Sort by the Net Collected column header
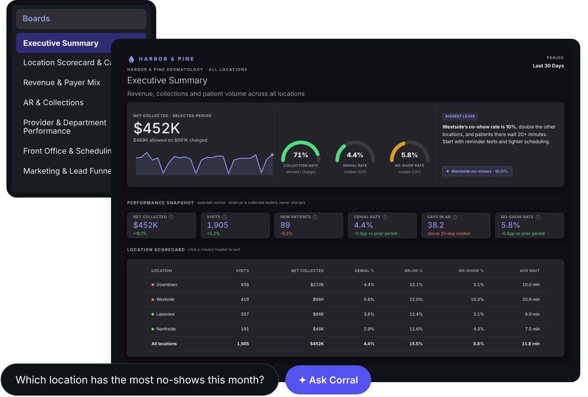The image size is (588, 397). (x=307, y=271)
